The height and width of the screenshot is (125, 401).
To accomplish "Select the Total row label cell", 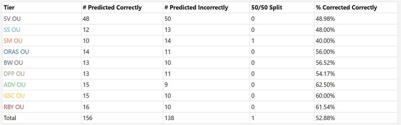I will (x=10, y=118).
